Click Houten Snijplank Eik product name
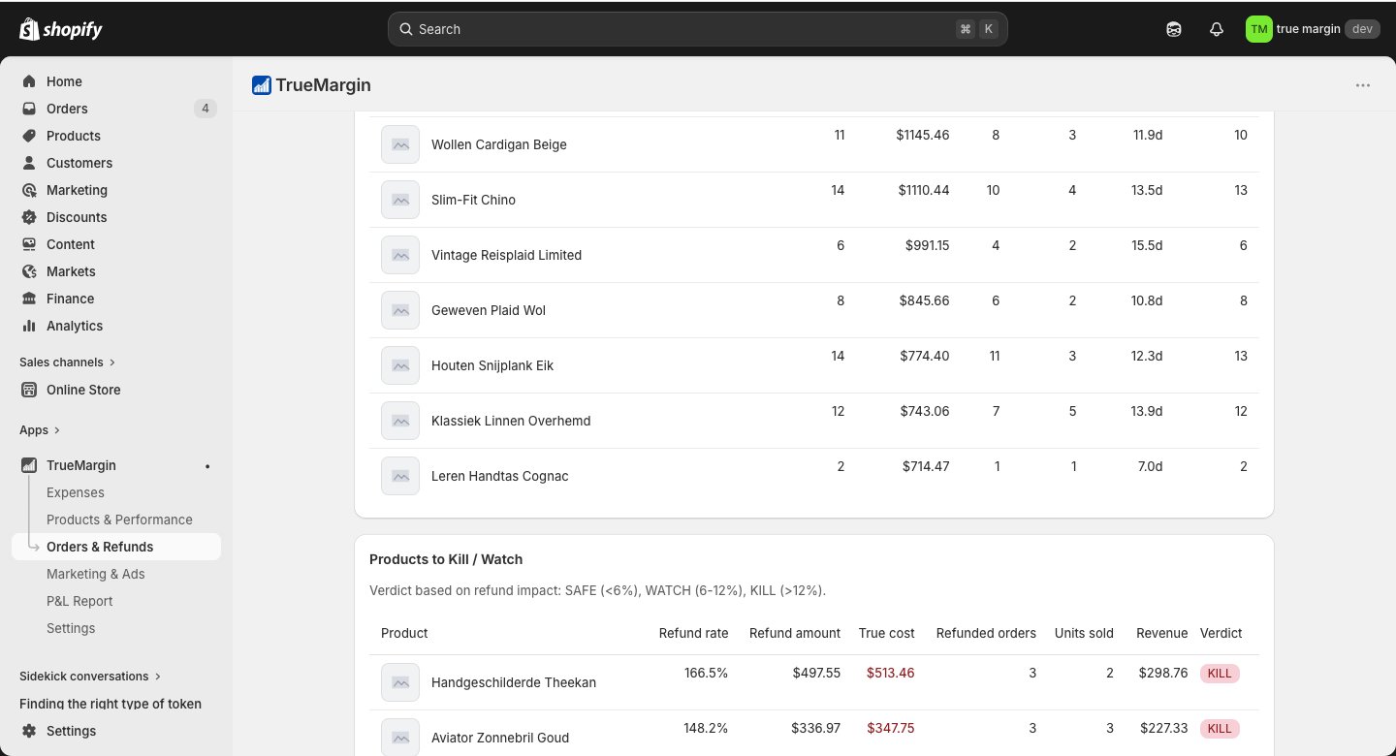Screen dimensions: 1396x756 (492, 365)
